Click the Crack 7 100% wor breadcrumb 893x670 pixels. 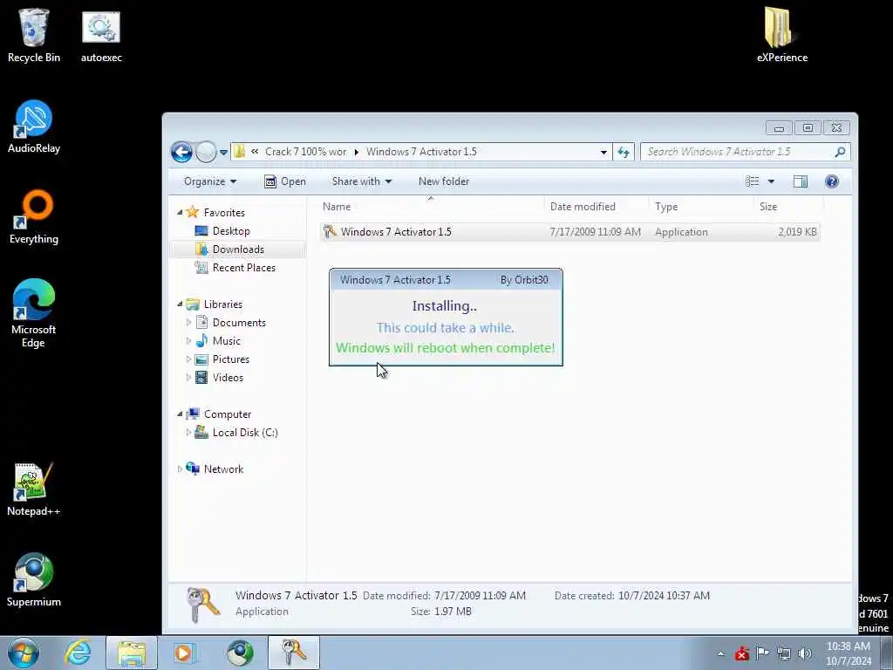coord(305,152)
